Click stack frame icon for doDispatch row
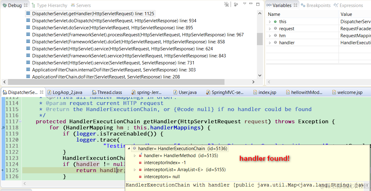The image size is (371, 191). pyautogui.click(x=28, y=21)
